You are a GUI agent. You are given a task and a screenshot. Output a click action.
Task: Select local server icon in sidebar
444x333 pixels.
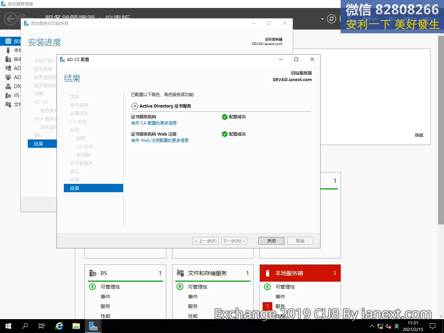[x=8, y=50]
